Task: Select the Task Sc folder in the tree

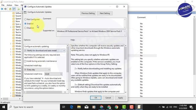Action: pos(18,30)
